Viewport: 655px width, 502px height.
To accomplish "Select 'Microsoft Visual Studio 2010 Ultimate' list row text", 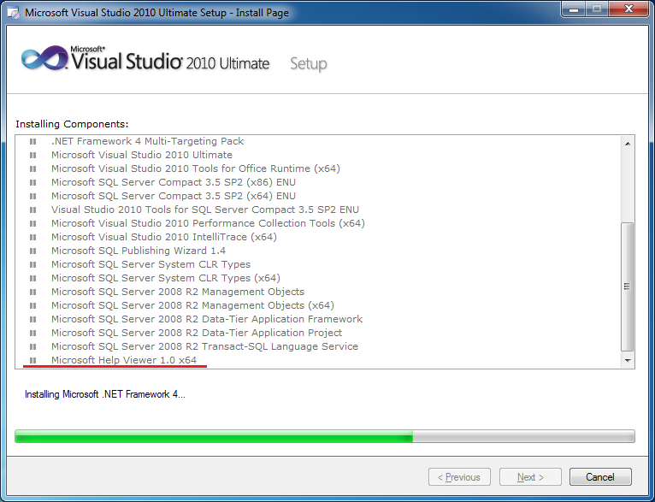I will [x=142, y=155].
